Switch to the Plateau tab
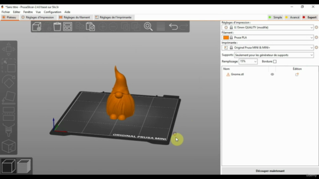 tap(9, 17)
